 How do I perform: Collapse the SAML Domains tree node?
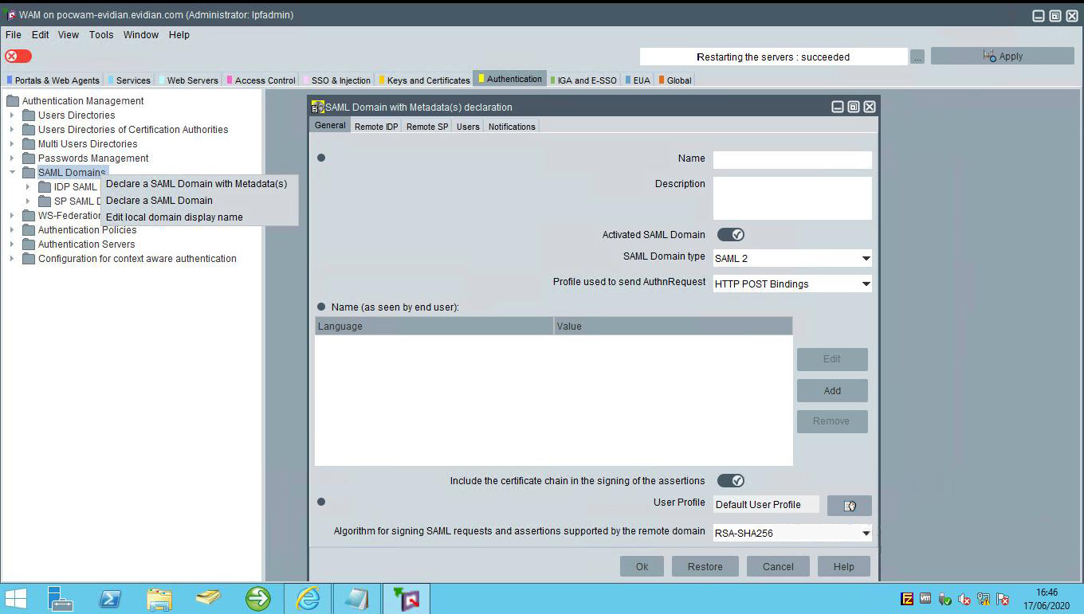pyautogui.click(x=12, y=172)
